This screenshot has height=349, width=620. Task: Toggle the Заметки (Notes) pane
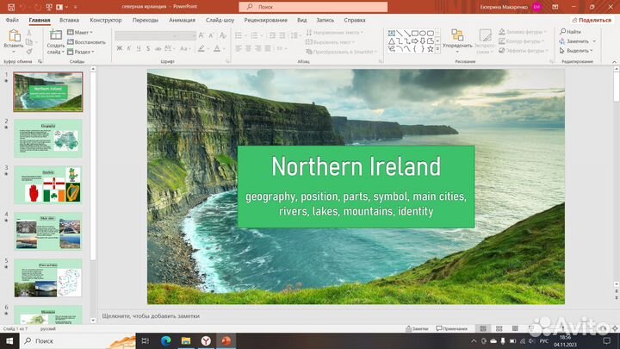pos(416,328)
